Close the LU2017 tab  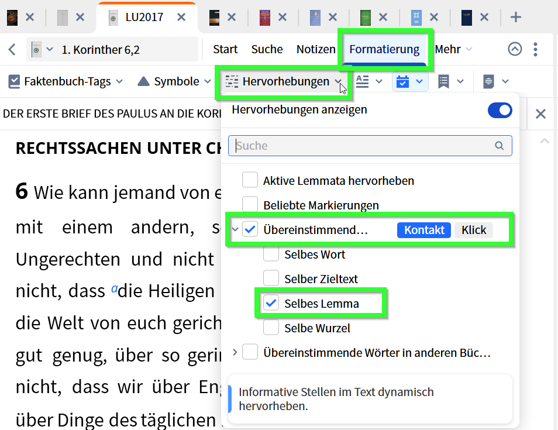(x=181, y=17)
